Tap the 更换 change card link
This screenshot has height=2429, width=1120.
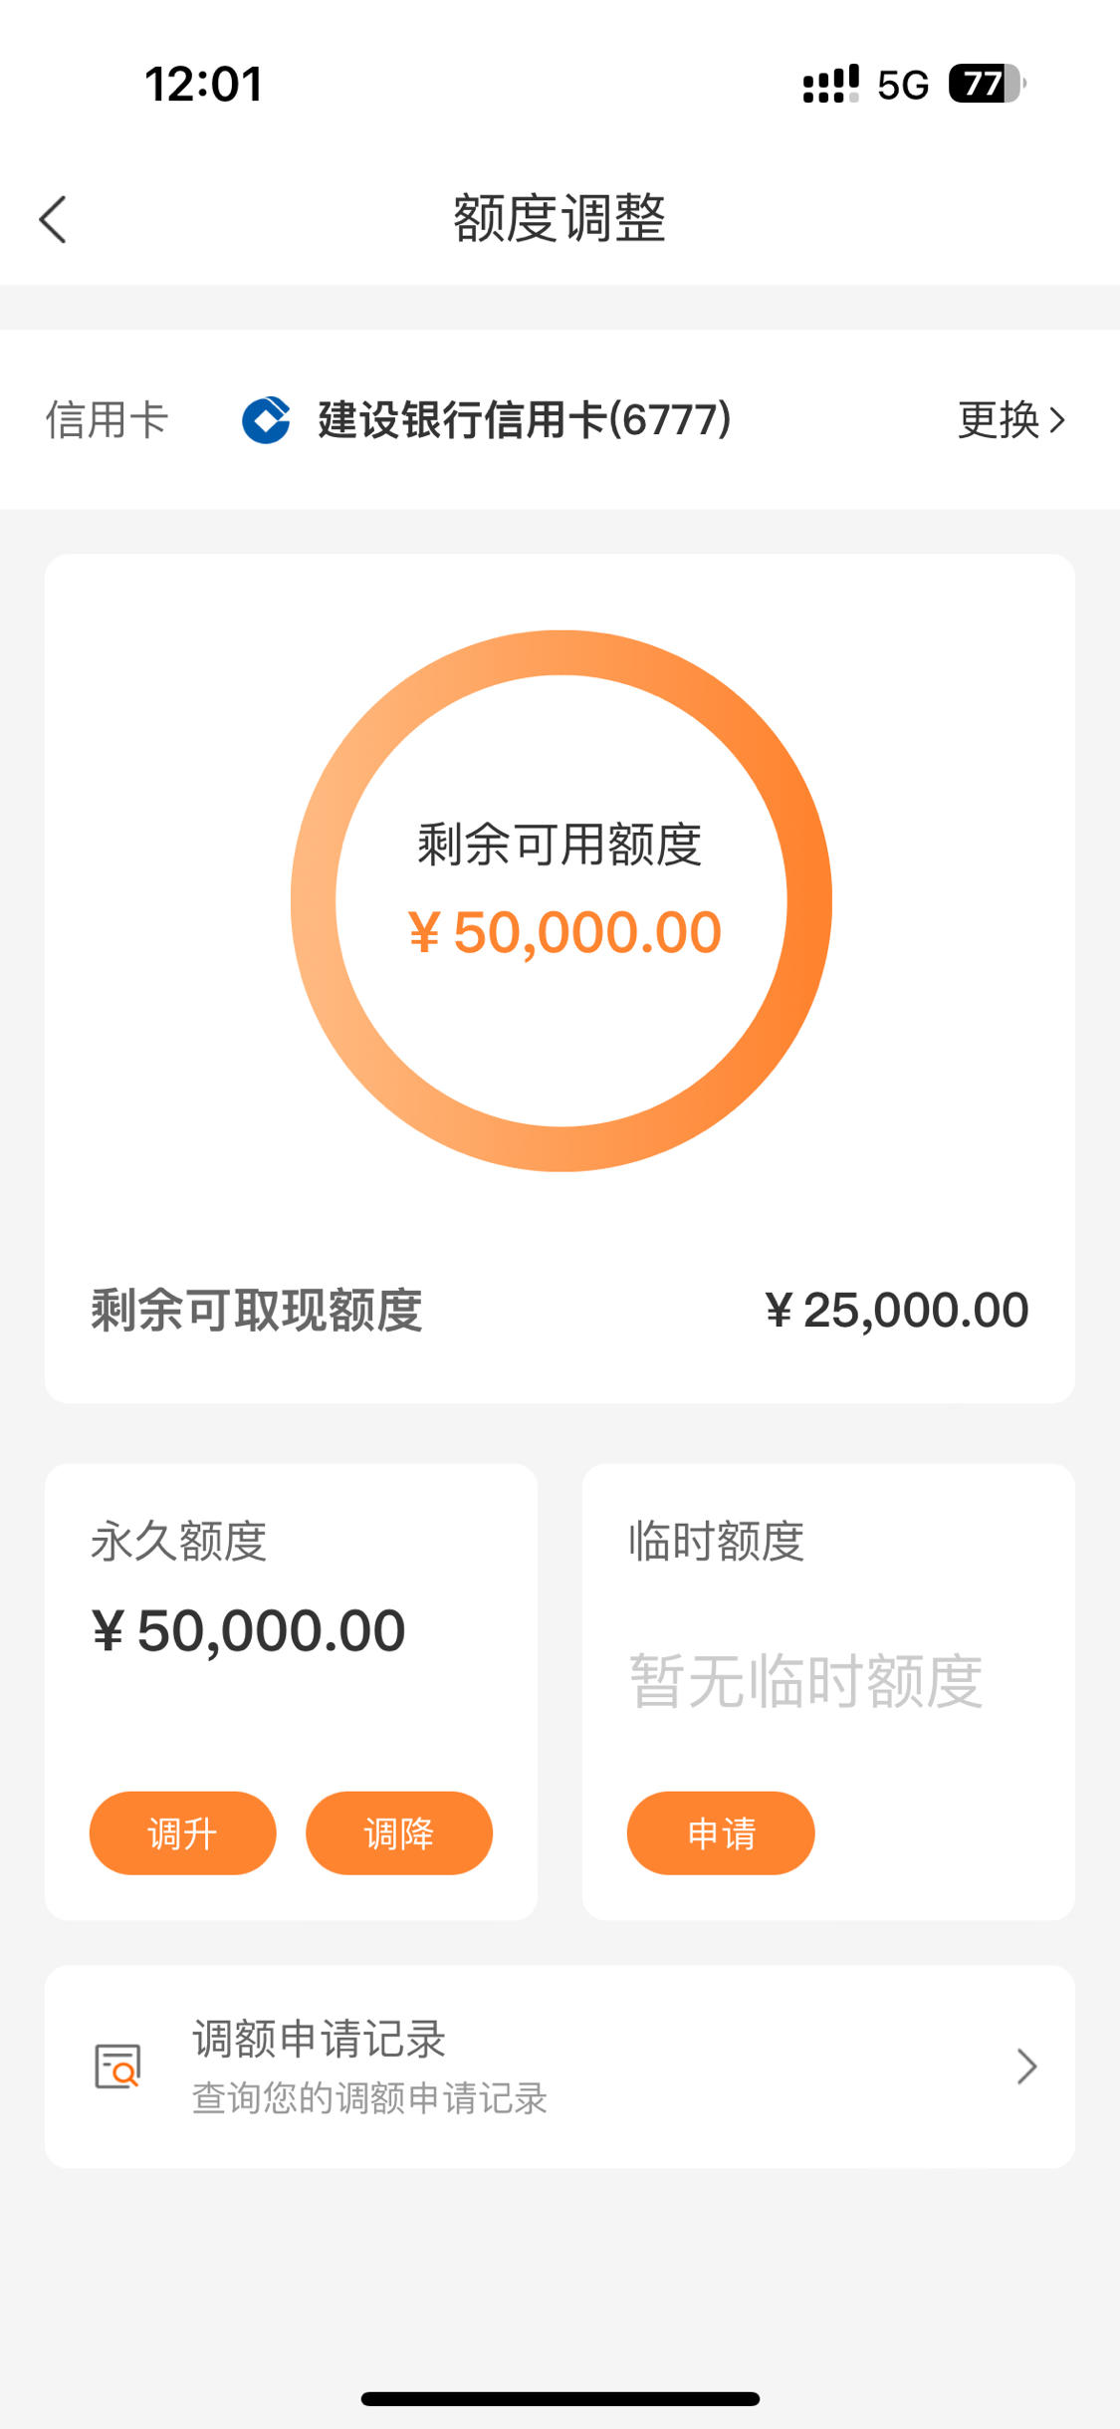click(1011, 419)
